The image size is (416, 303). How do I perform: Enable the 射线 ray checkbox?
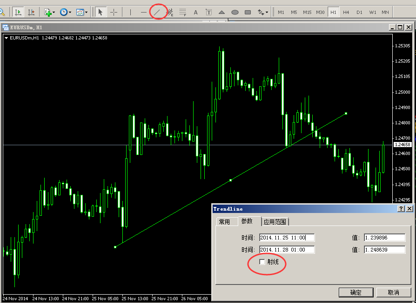pyautogui.click(x=262, y=262)
